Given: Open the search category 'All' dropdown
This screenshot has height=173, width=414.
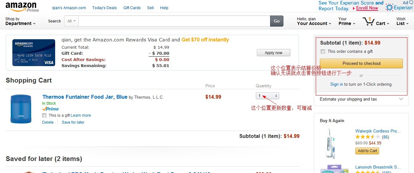Looking at the screenshot, I should click(72, 21).
